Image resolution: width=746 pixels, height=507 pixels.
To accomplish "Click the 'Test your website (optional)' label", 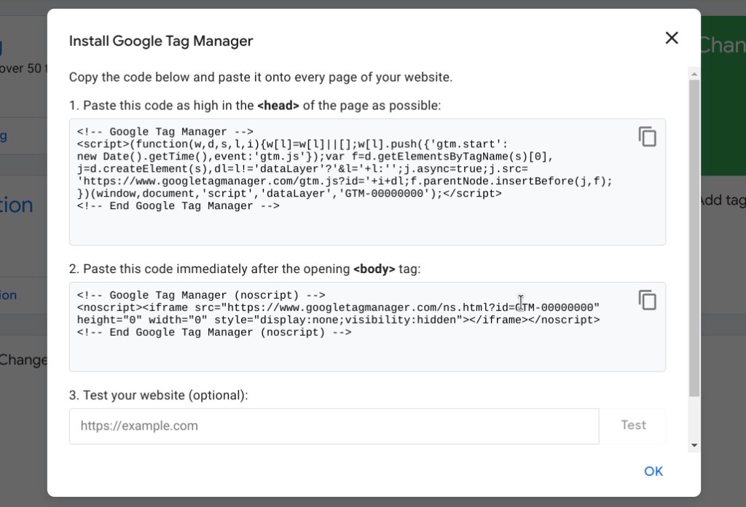I will [158, 396].
